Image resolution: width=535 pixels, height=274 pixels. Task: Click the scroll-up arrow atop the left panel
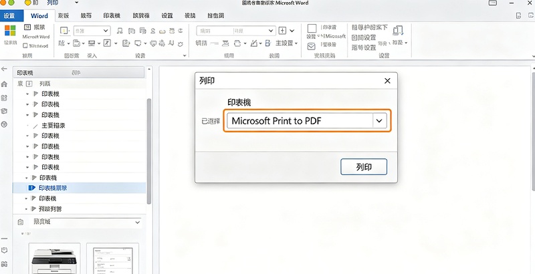point(148,69)
